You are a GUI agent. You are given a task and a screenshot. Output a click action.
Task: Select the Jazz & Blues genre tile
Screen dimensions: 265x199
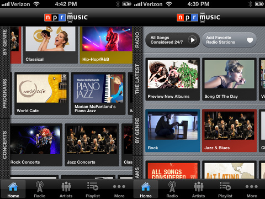click(x=229, y=130)
